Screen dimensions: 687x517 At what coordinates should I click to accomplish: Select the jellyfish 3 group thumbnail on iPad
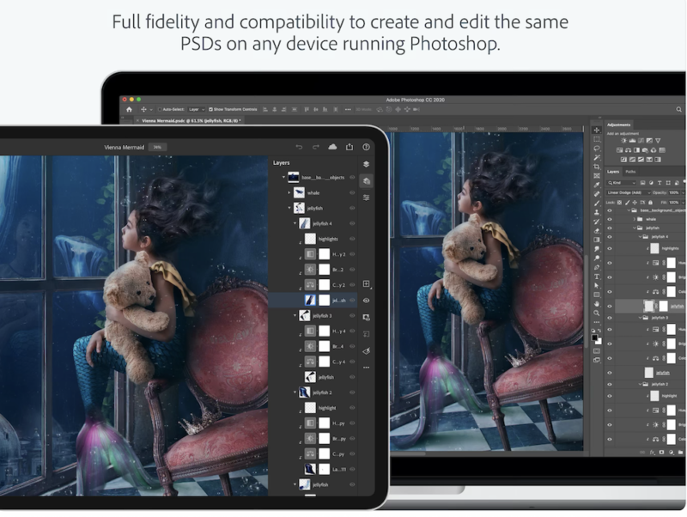304,316
